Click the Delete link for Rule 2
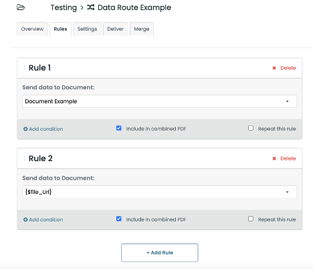 click(x=288, y=158)
